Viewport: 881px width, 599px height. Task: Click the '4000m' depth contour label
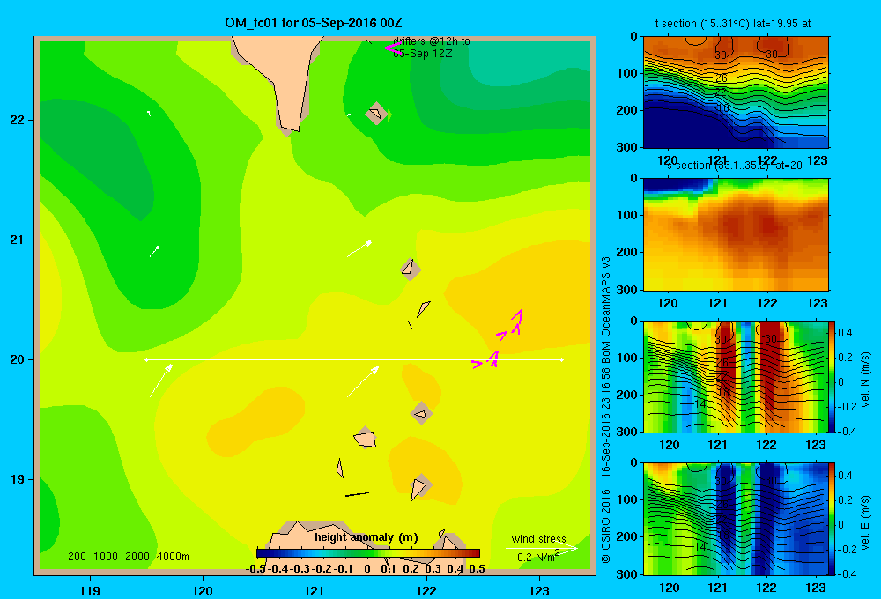click(173, 557)
